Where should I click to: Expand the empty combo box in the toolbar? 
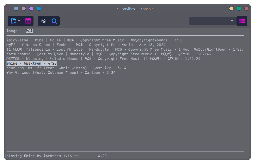213,21
